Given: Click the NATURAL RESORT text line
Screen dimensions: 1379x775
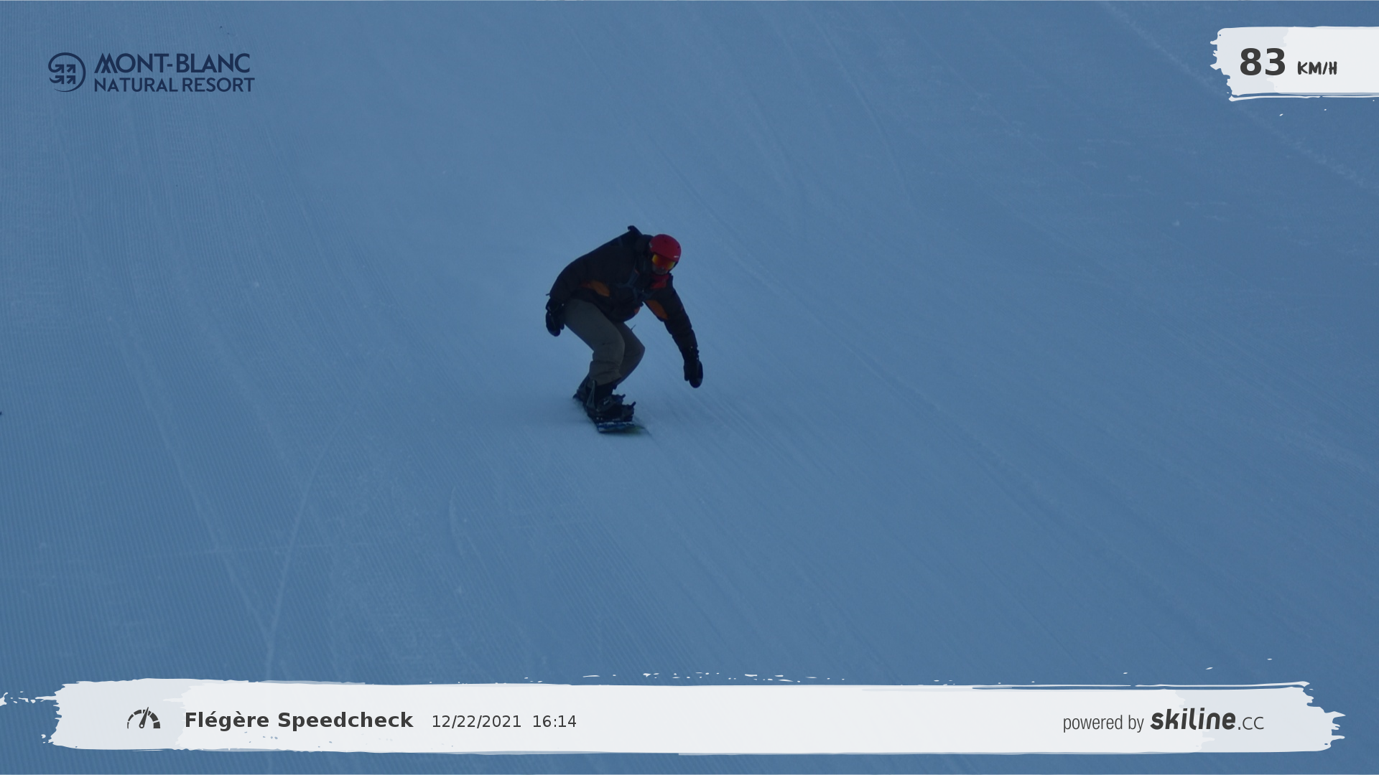Looking at the screenshot, I should tap(174, 85).
